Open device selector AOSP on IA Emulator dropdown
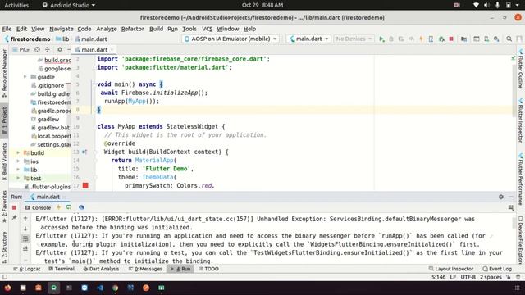Image resolution: width=525 pixels, height=295 pixels. click(231, 39)
